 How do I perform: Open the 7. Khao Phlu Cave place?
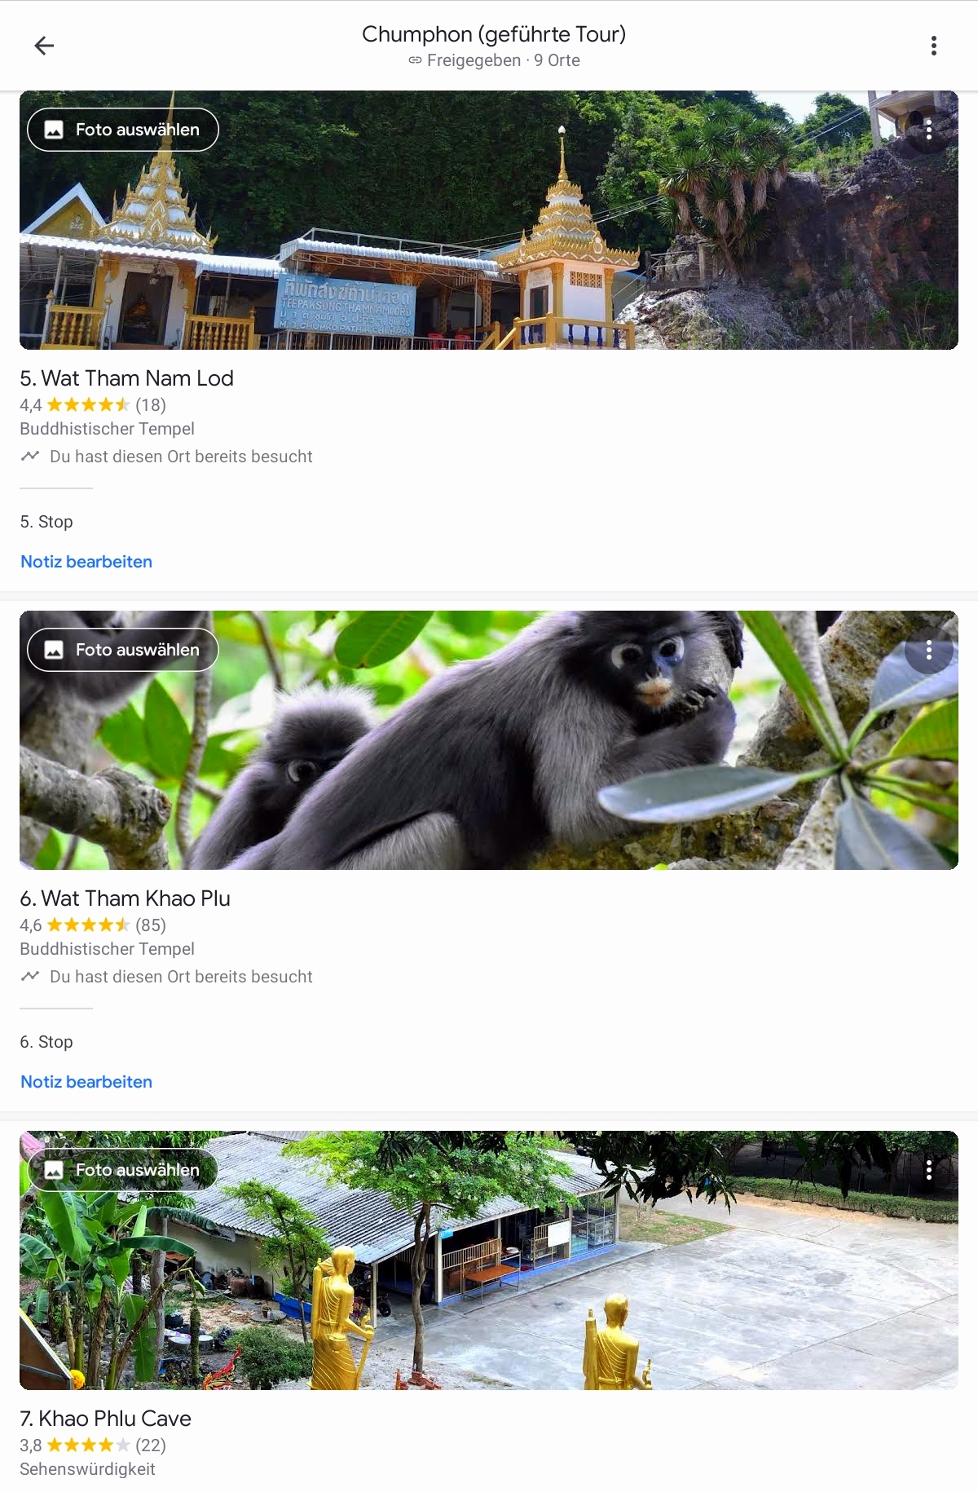[x=106, y=1419]
